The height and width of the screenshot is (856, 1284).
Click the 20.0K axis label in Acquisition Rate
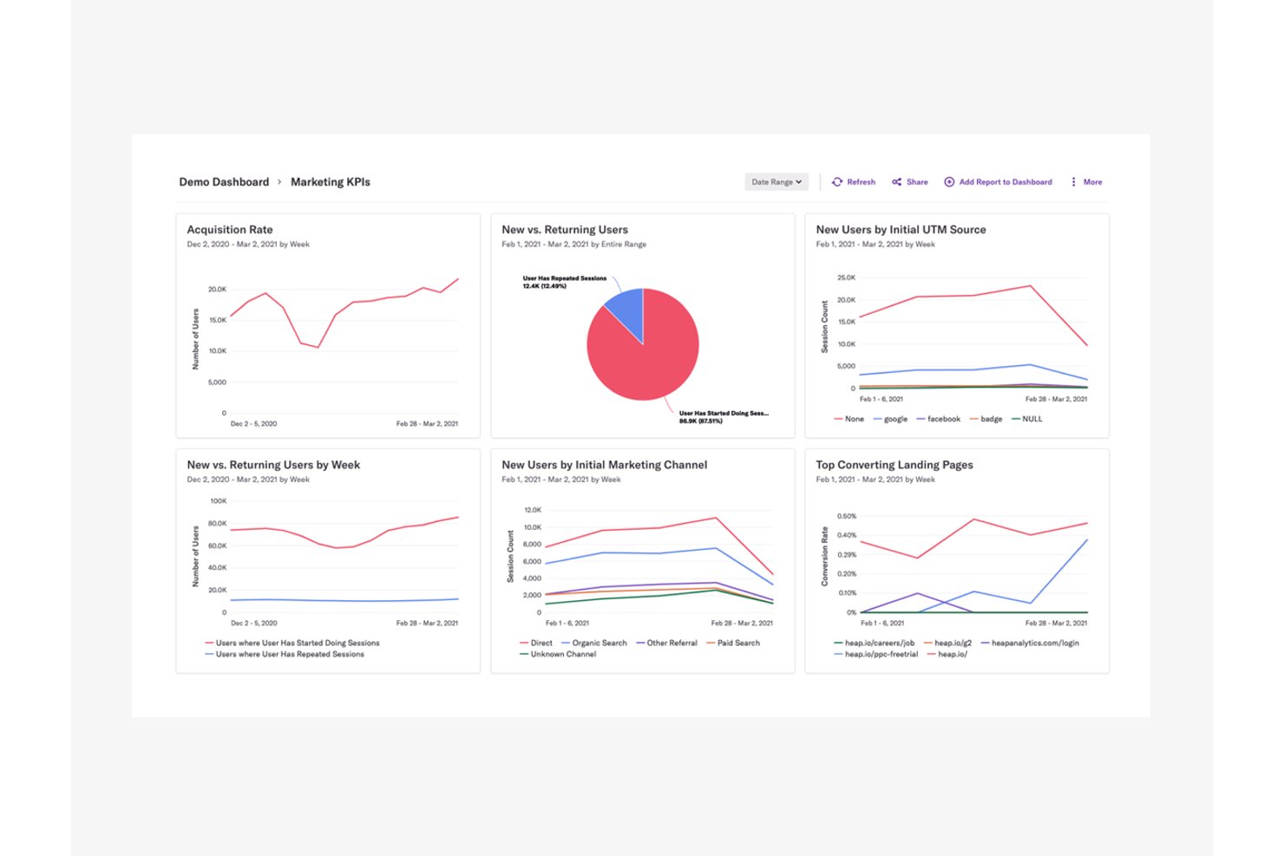coord(217,290)
